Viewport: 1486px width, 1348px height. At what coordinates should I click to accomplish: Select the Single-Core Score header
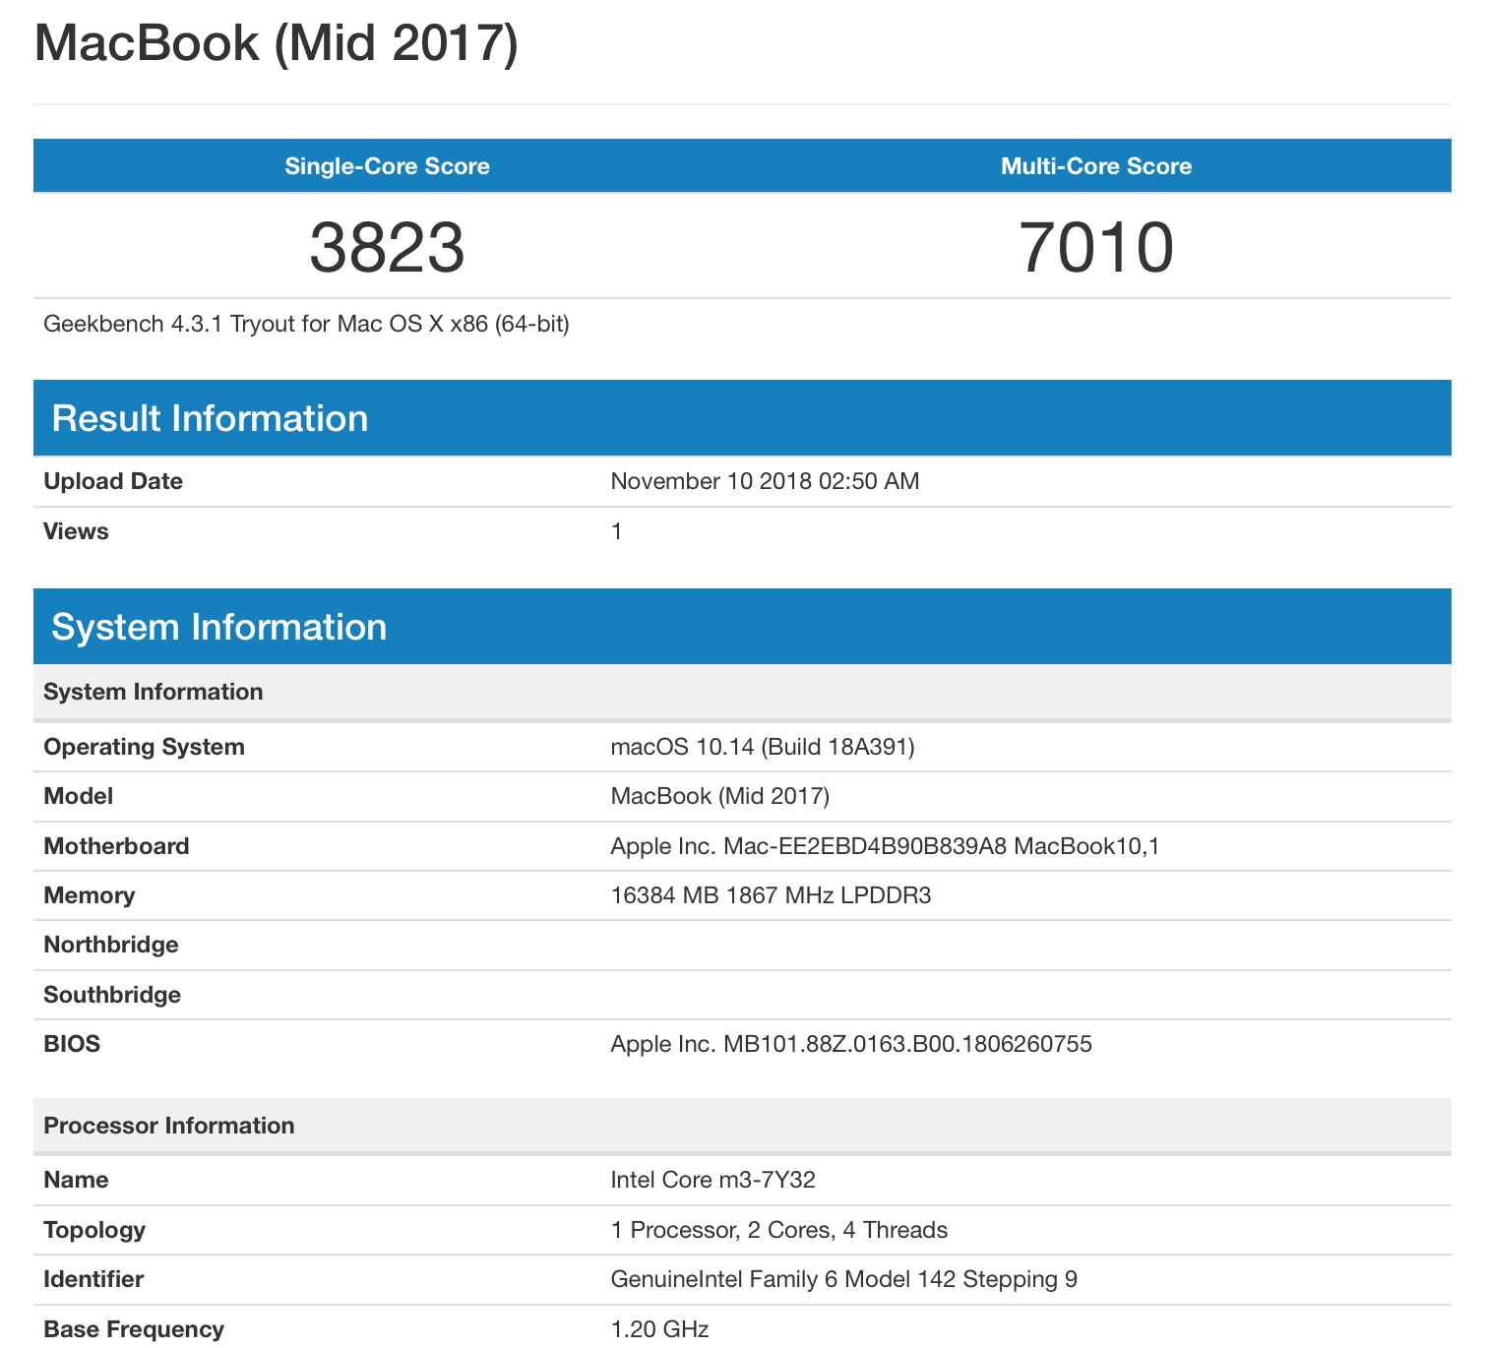tap(388, 166)
